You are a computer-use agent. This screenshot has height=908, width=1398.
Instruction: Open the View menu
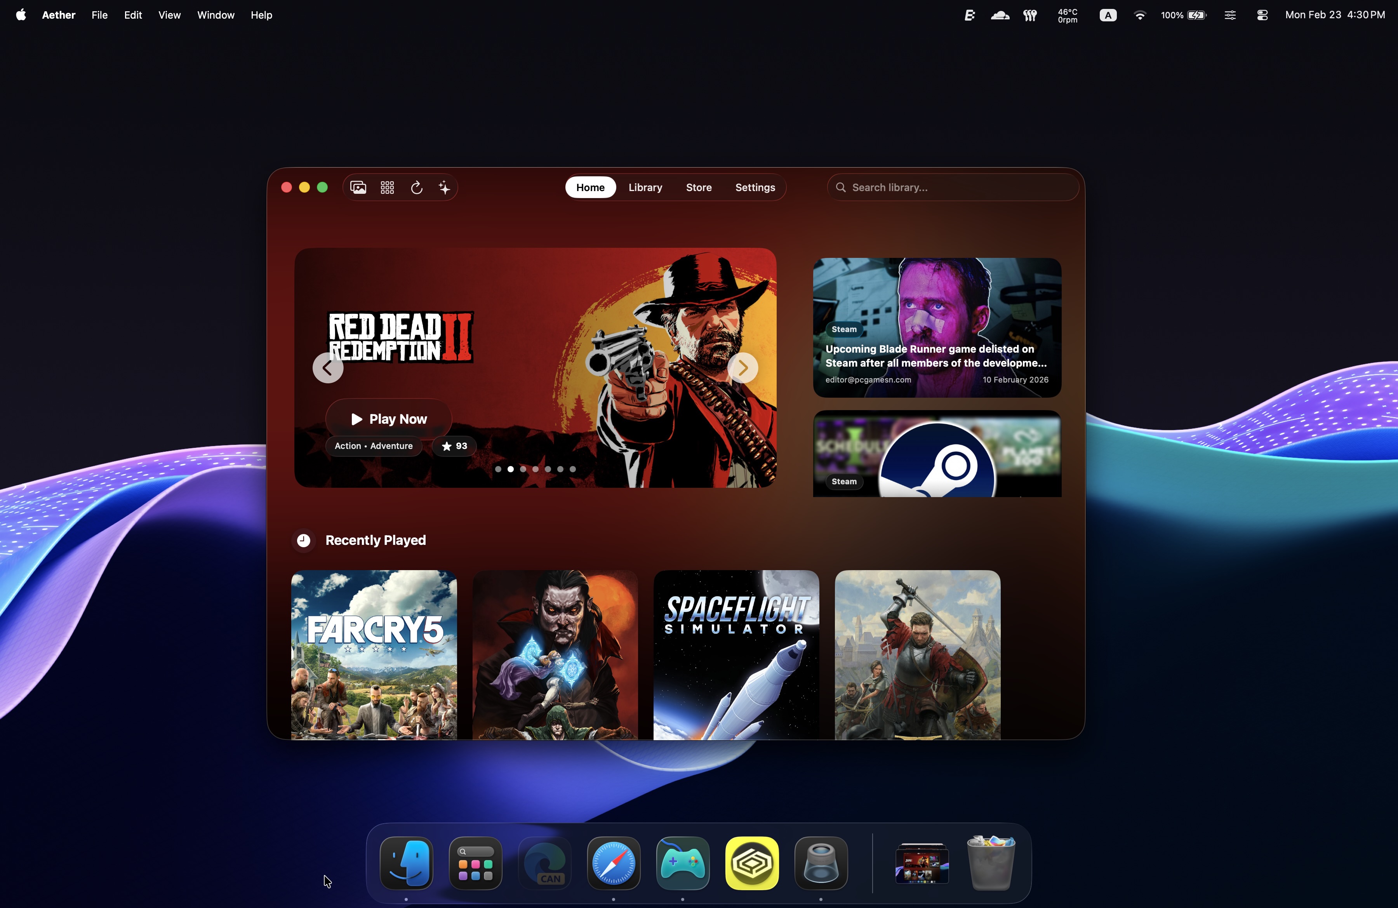[x=169, y=15]
